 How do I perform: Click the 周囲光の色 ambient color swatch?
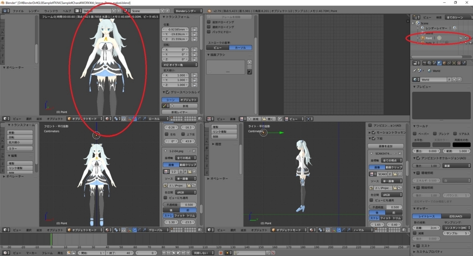coord(461,145)
